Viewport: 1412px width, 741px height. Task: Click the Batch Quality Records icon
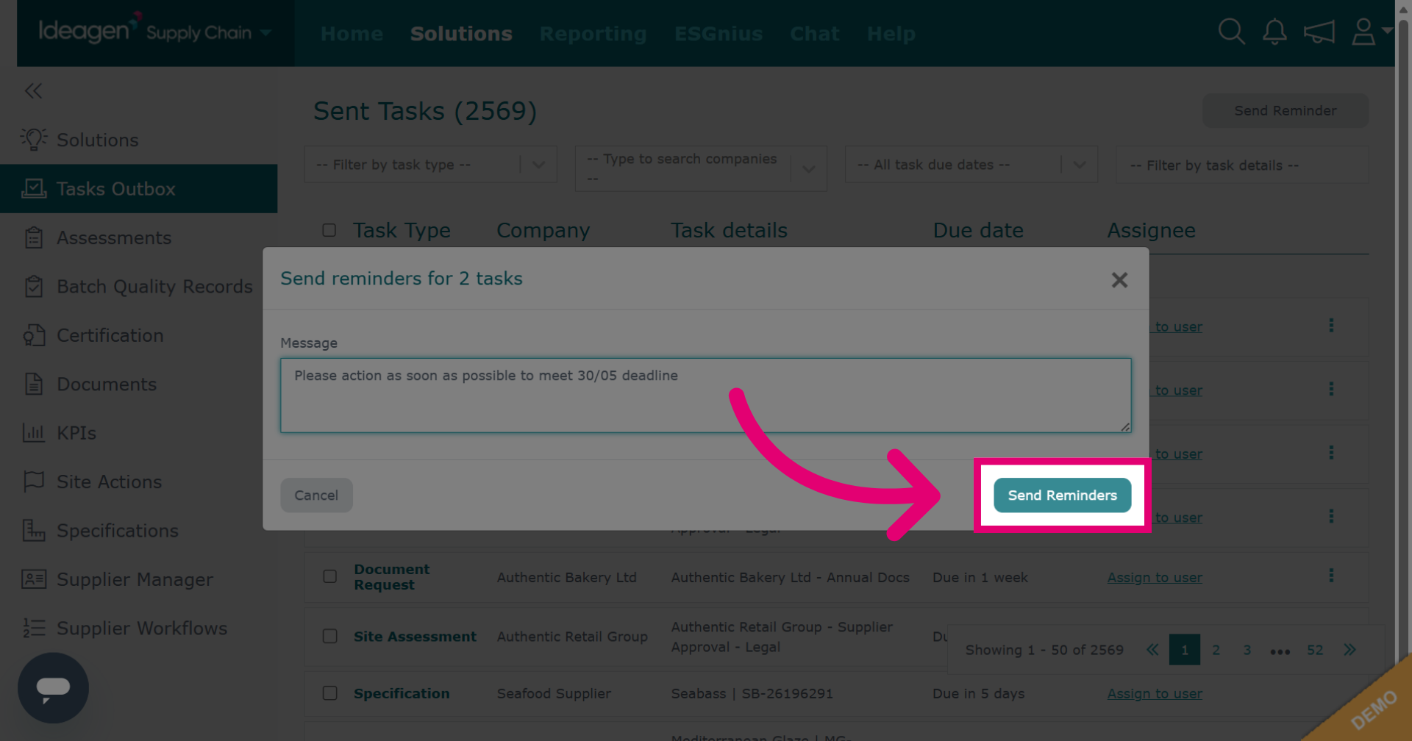(33, 287)
